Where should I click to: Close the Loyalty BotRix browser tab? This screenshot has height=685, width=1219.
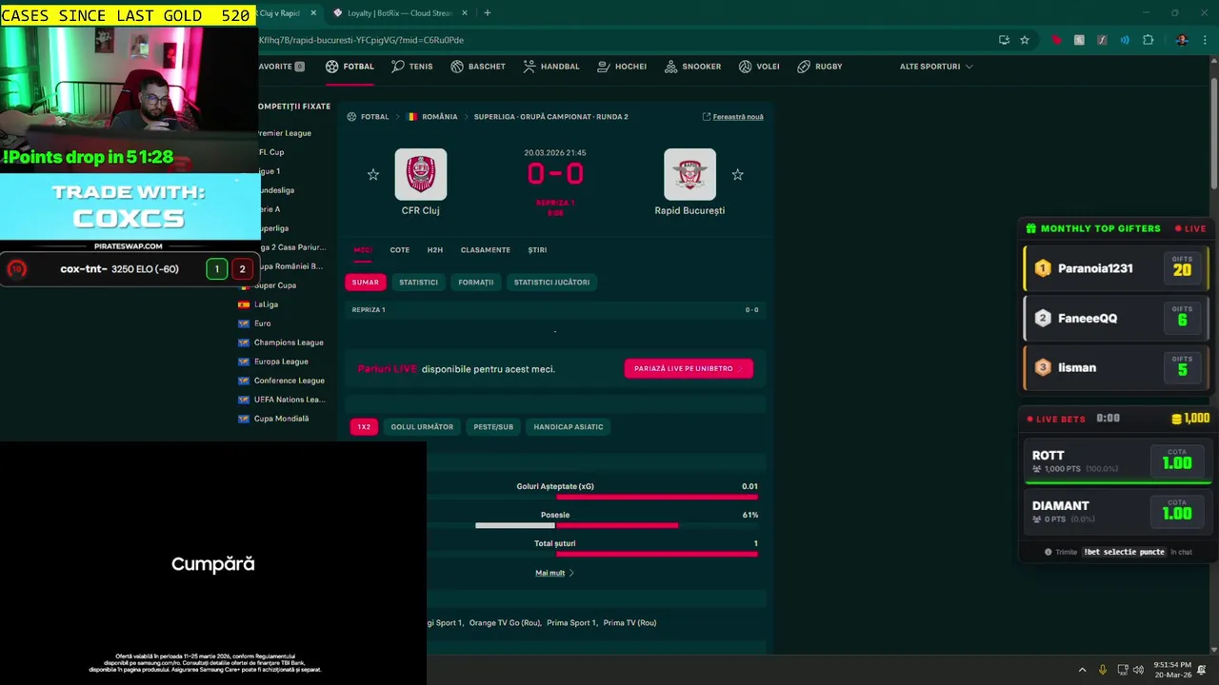465,13
